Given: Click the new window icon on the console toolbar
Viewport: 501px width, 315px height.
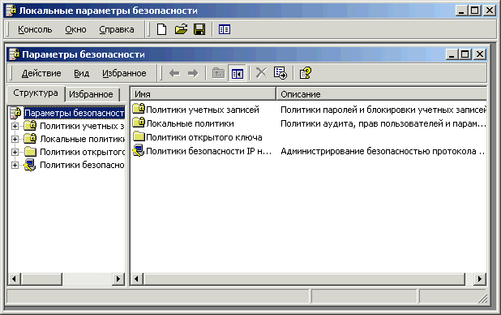Looking at the screenshot, I should pyautogui.click(x=225, y=29).
